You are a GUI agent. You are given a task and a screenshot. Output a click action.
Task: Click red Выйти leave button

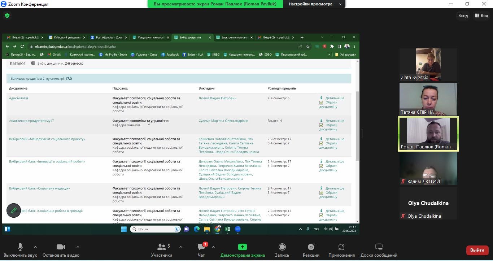pyautogui.click(x=477, y=250)
